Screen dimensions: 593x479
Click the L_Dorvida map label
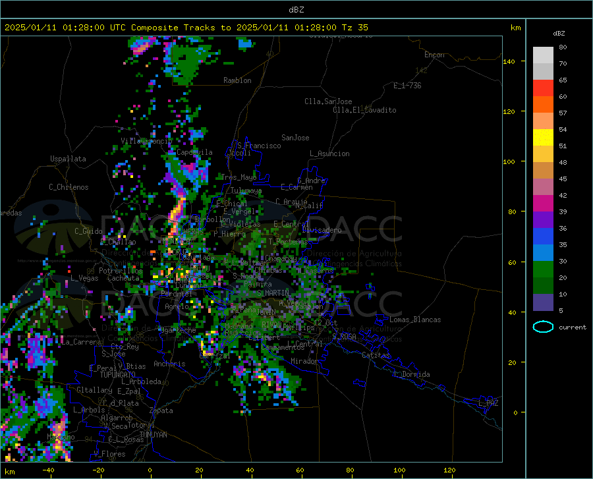tap(411, 374)
